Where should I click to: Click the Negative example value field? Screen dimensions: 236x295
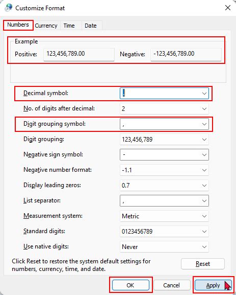[x=186, y=54]
